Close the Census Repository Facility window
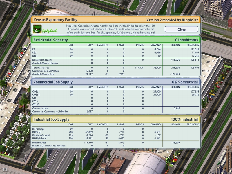Viewport: 232px width, 174px height. [x=182, y=29]
